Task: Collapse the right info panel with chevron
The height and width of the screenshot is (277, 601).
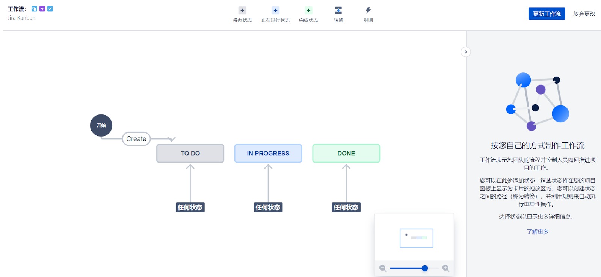Action: tap(466, 52)
